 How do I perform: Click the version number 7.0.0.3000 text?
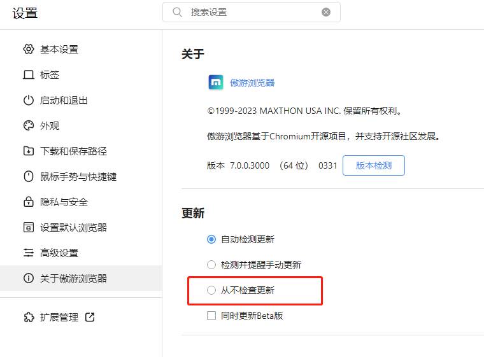250,165
